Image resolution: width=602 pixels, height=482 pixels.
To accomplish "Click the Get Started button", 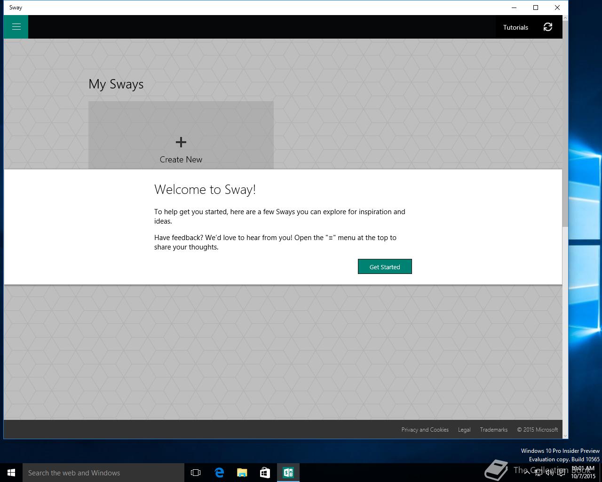I will click(385, 266).
